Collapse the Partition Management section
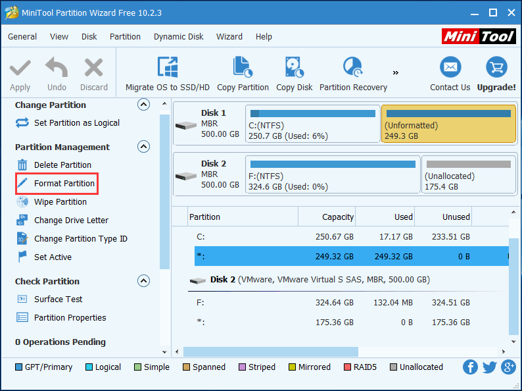This screenshot has height=391, width=522. [143, 147]
